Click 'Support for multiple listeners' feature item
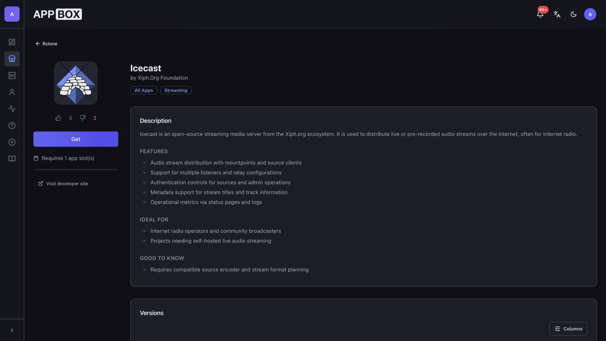Image resolution: width=606 pixels, height=341 pixels. click(x=216, y=173)
